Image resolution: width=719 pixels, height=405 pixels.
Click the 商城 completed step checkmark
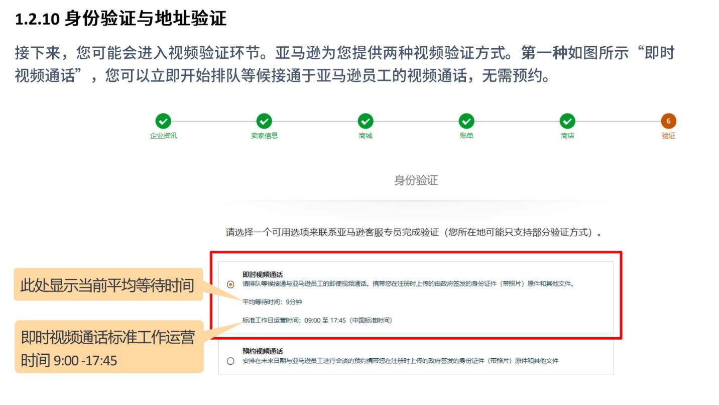tap(366, 121)
